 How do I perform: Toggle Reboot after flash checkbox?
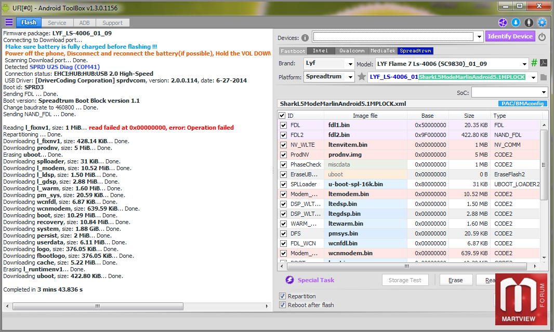pyautogui.click(x=282, y=305)
